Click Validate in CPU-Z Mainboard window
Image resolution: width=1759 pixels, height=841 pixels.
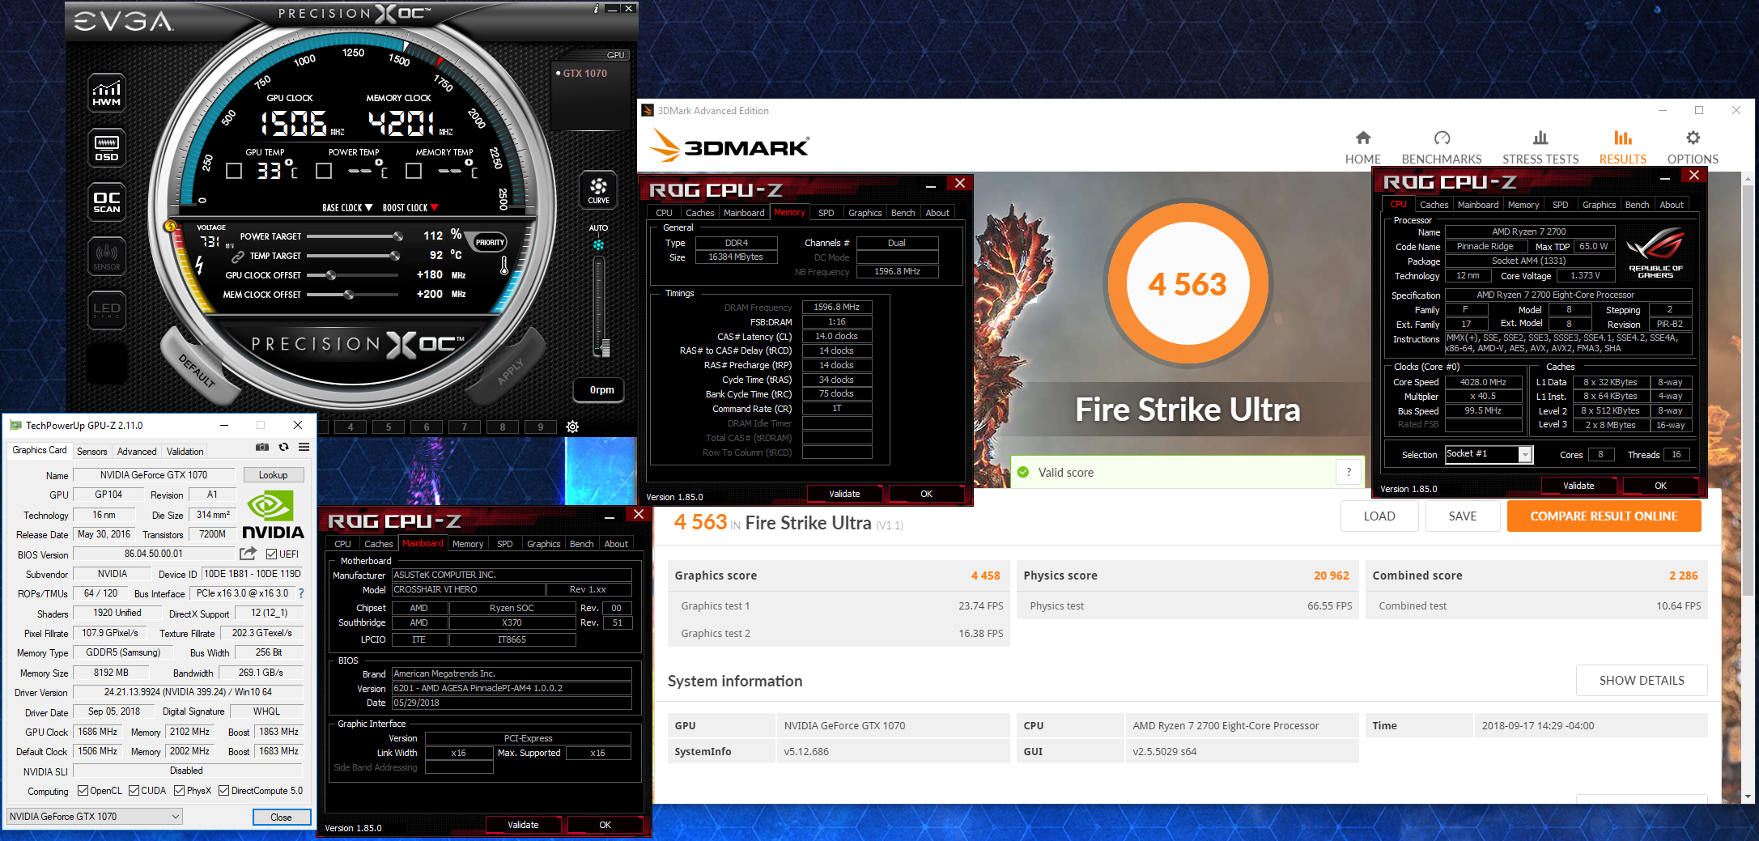click(x=523, y=825)
